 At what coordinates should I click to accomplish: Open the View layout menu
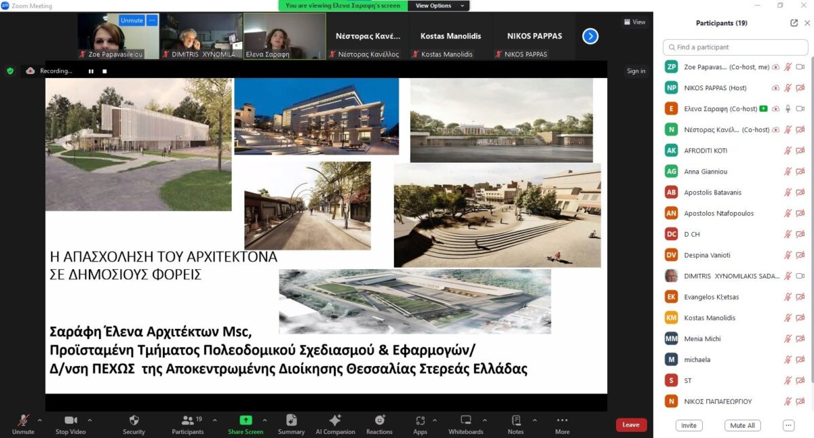tap(635, 22)
